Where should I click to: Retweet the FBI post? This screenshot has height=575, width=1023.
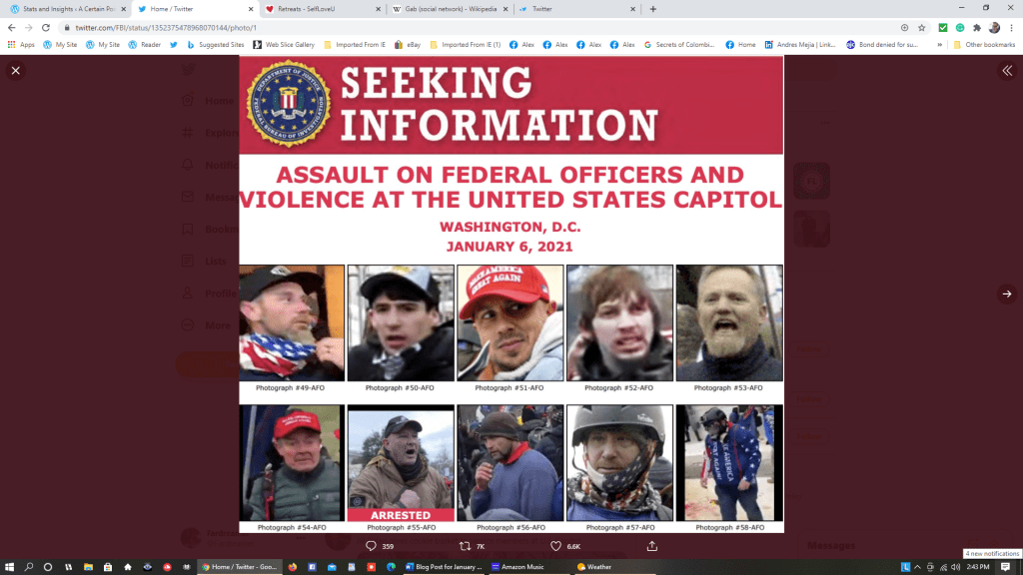[465, 546]
